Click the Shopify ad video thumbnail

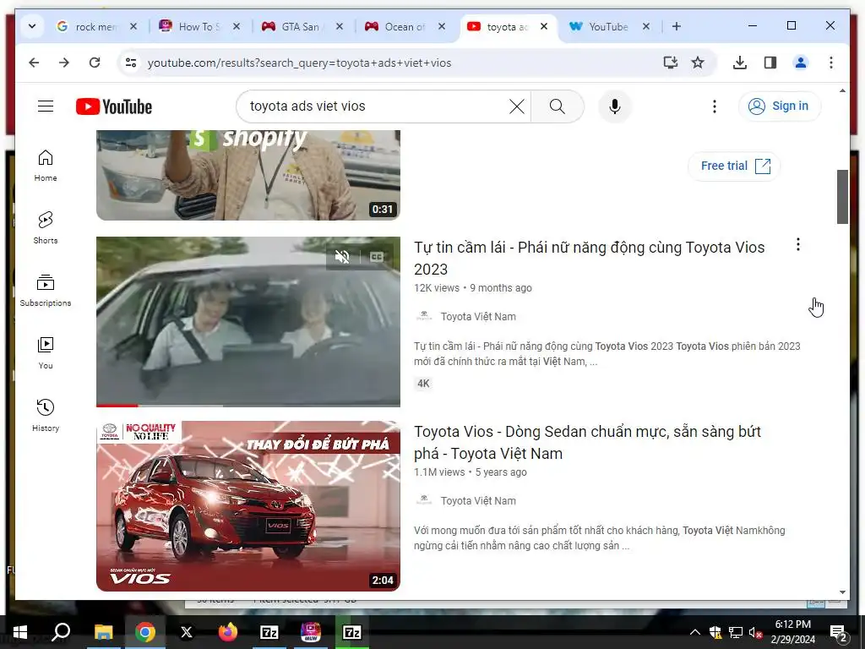[248, 175]
